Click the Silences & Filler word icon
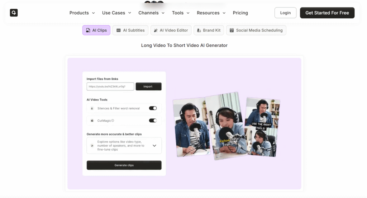The image size is (367, 198). [x=92, y=108]
